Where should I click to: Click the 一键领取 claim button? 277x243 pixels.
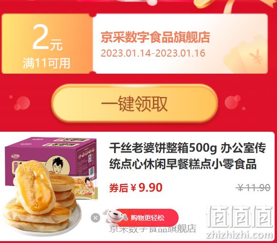[x=134, y=104]
